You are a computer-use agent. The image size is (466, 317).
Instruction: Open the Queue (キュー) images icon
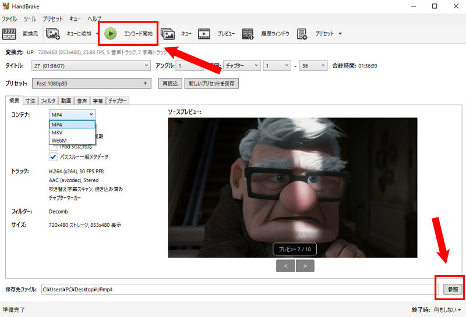[168, 34]
